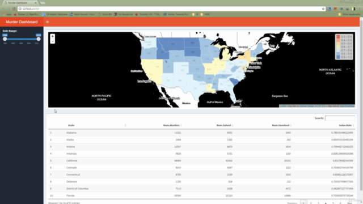Click the right Date Range slider handle
The image size is (363, 204).
coord(39,39)
